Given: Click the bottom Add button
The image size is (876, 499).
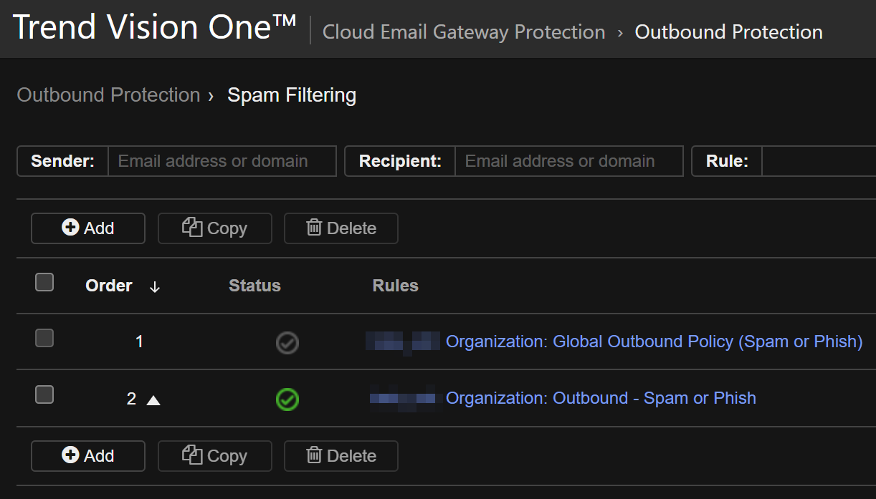Looking at the screenshot, I should click(88, 456).
